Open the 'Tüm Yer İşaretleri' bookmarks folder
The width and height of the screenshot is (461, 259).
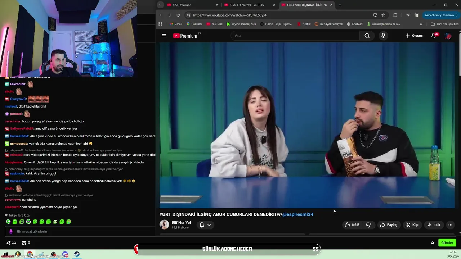click(445, 24)
